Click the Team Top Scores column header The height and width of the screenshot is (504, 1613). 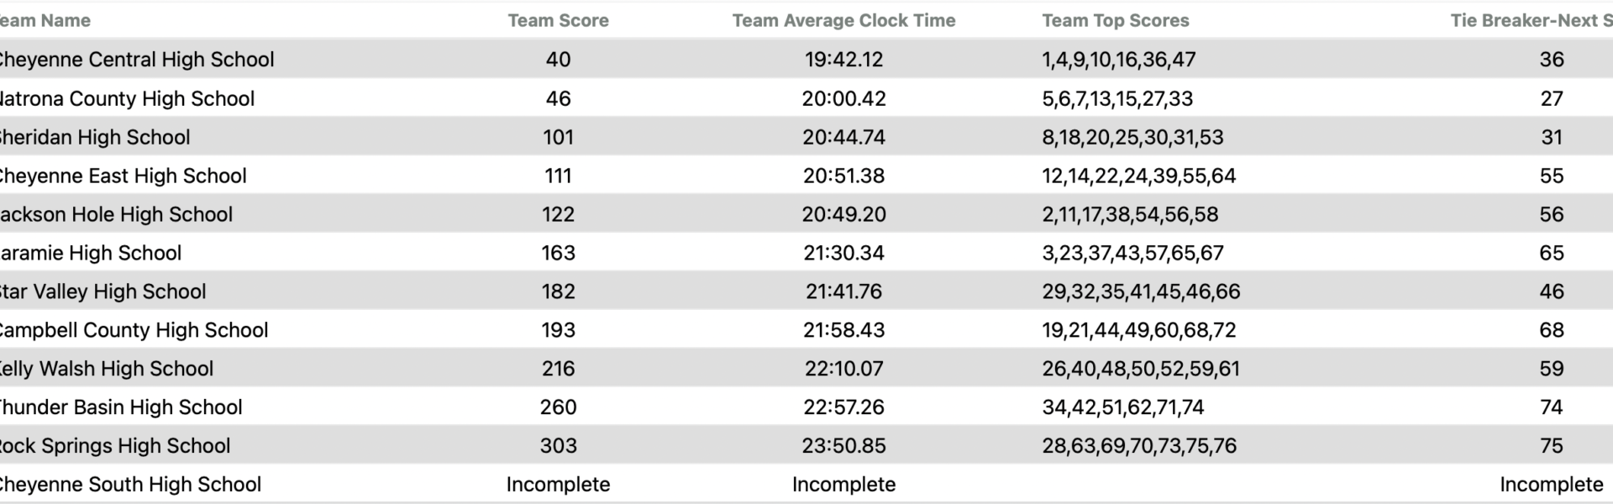1115,20
